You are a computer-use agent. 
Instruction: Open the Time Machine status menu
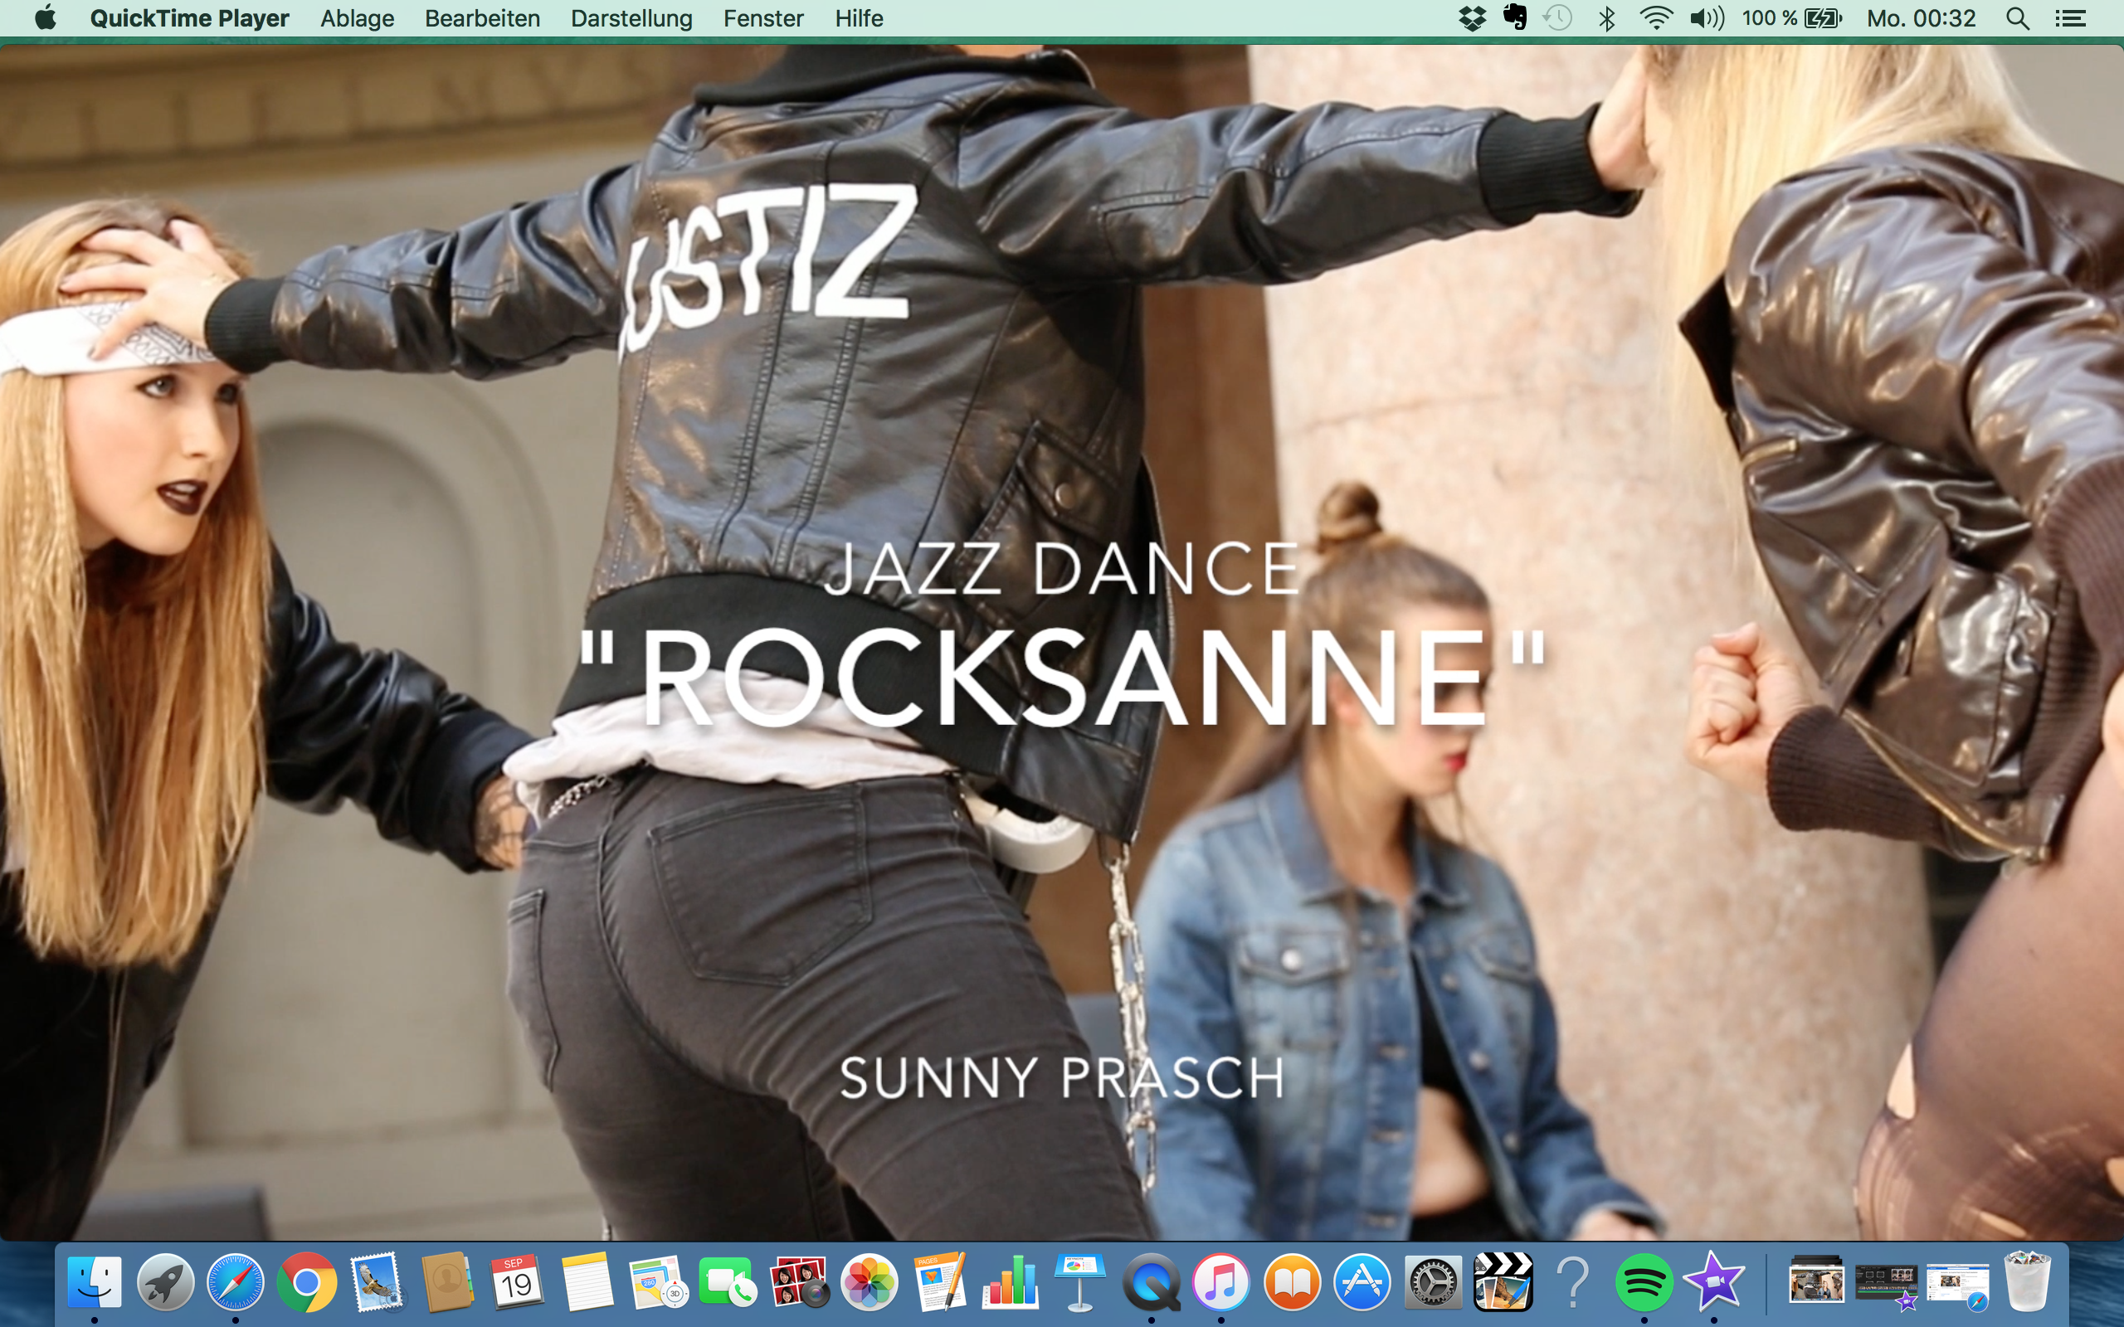pos(1558,18)
